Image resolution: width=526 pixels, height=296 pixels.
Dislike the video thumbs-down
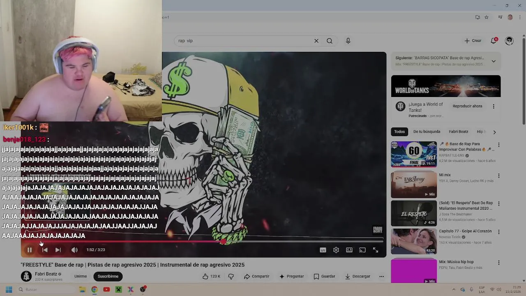[x=231, y=276]
